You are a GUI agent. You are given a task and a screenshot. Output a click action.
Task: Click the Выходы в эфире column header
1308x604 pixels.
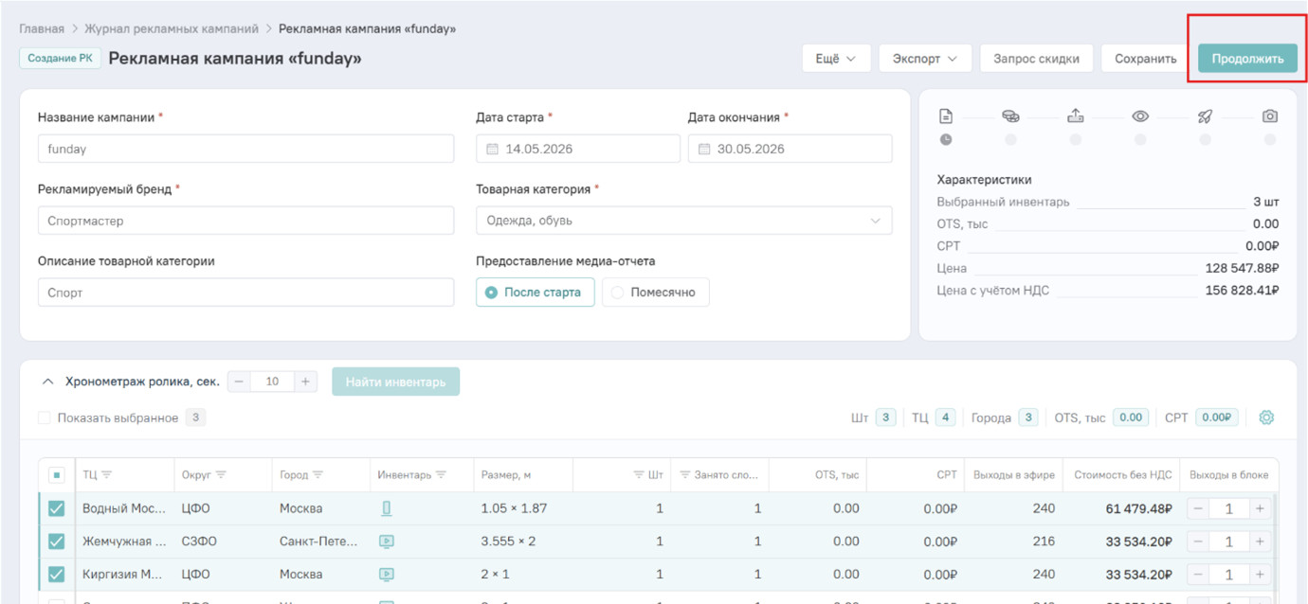[1014, 475]
